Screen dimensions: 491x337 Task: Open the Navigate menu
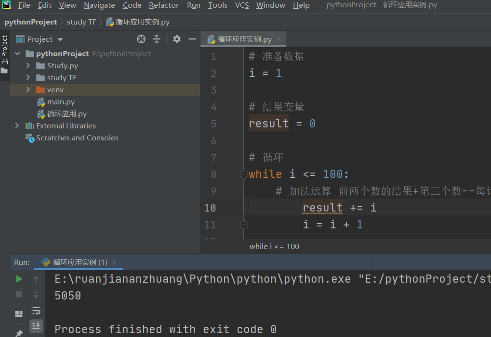point(99,5)
